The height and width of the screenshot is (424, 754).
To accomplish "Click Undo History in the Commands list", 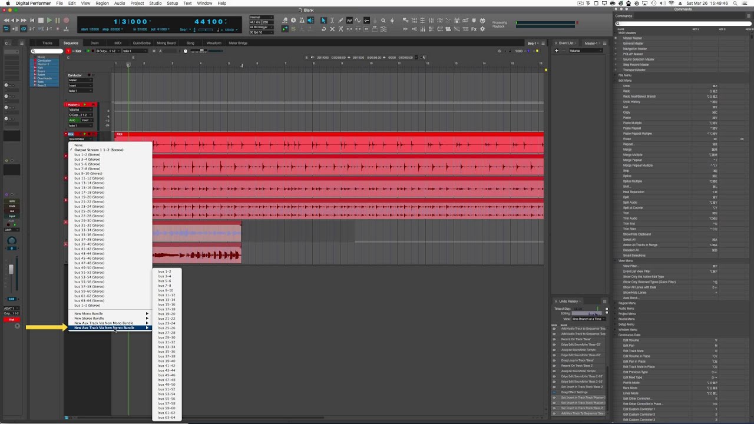I will [x=631, y=101].
